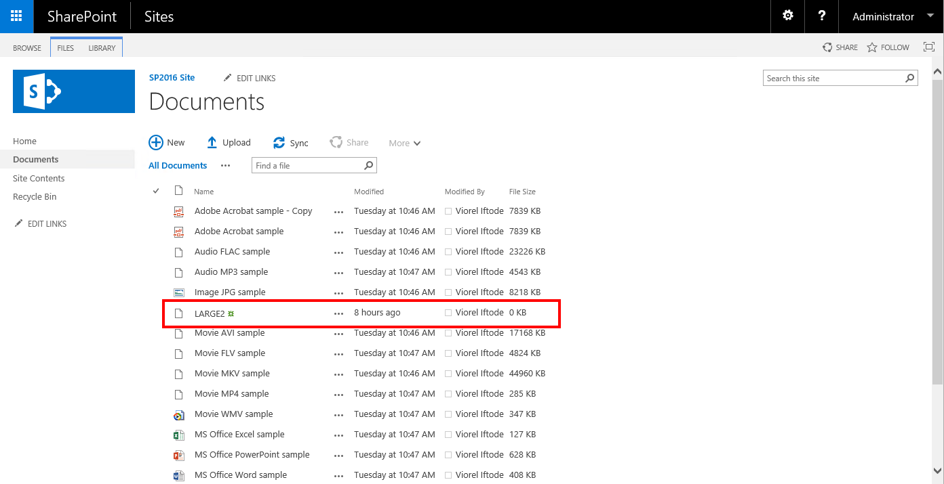Viewport: 944px width, 484px height.
Task: Click the SharePoint site logo
Action: (x=74, y=91)
